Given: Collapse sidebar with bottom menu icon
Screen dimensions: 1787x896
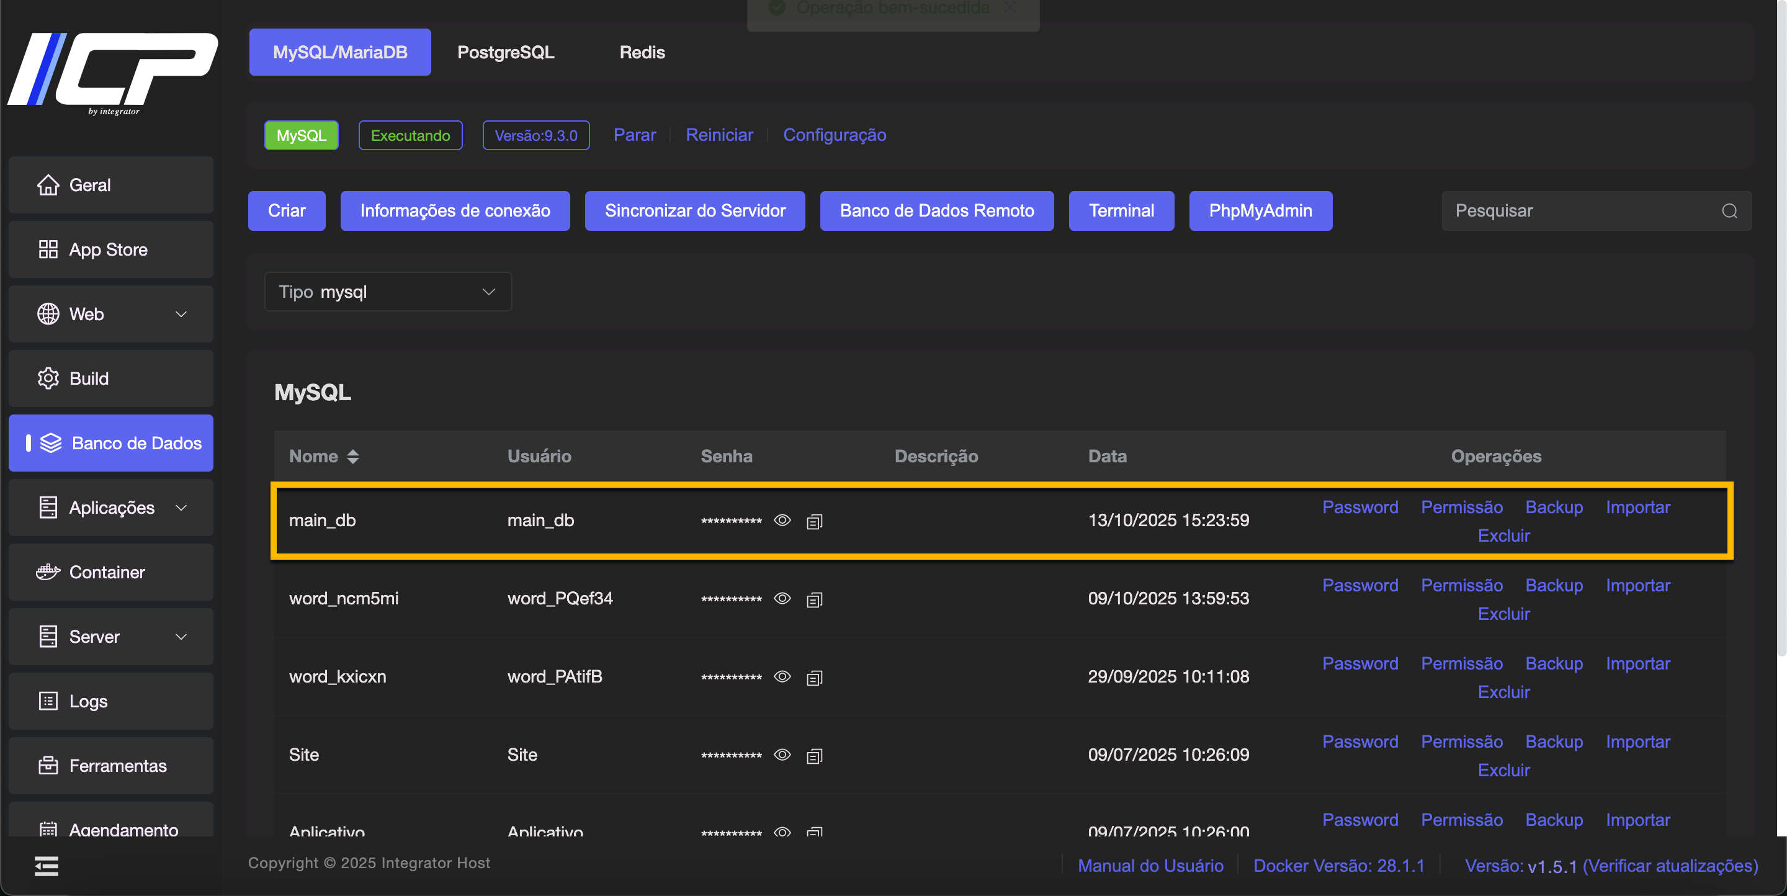Looking at the screenshot, I should 47,866.
